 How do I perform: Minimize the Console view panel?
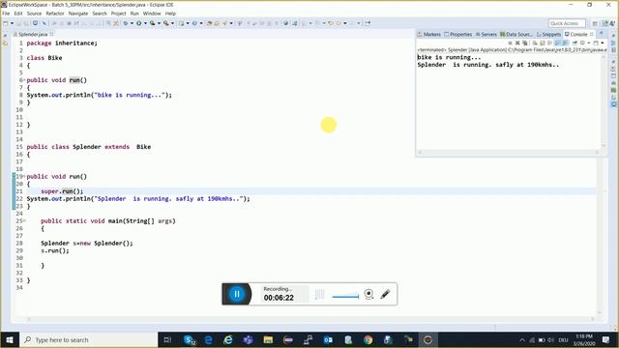tap(602, 34)
